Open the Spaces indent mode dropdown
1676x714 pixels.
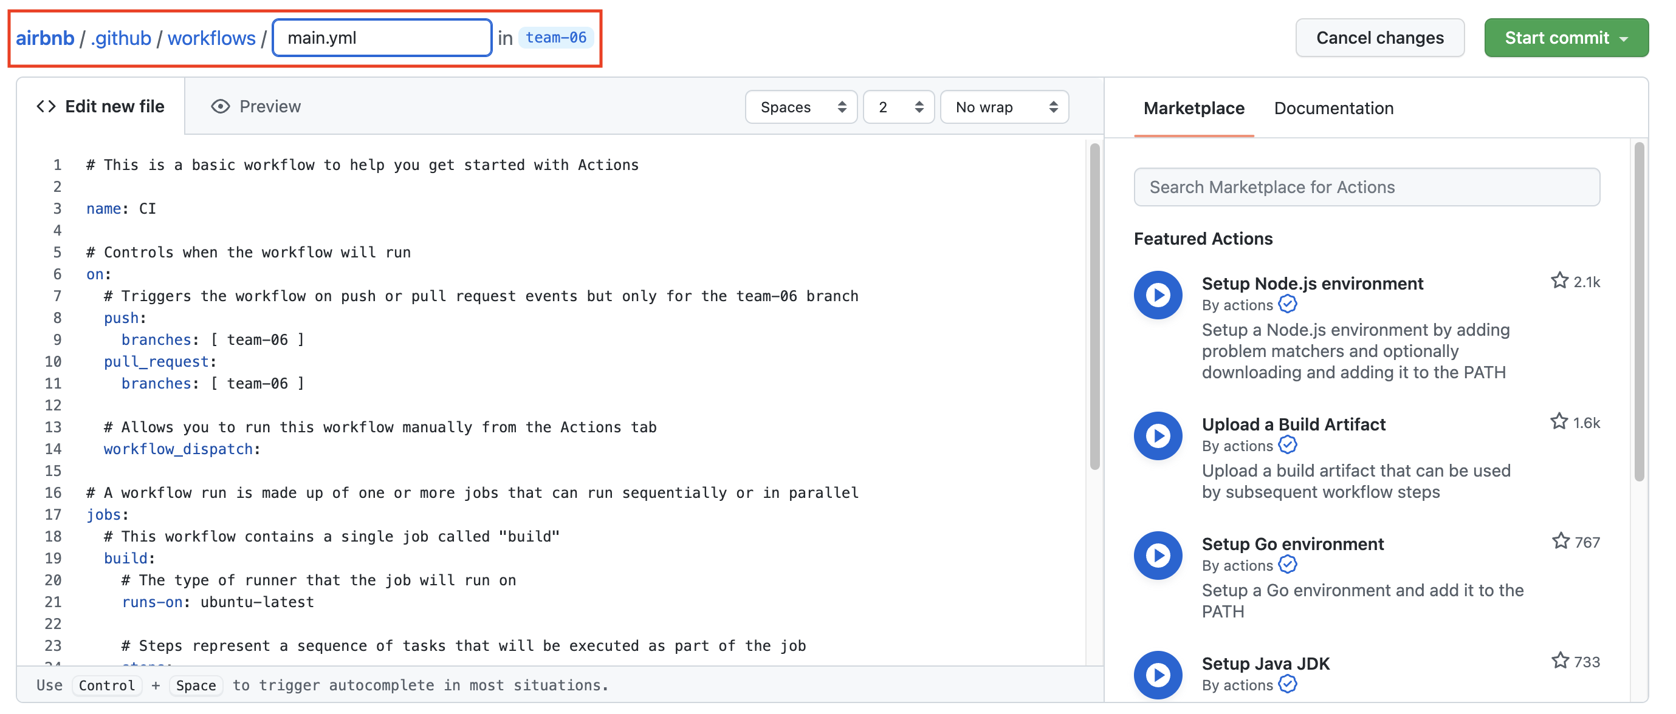click(801, 107)
